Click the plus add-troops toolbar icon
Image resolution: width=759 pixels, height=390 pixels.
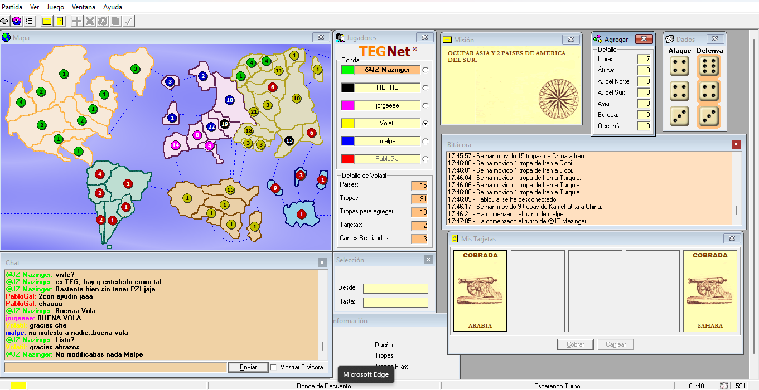(x=78, y=21)
